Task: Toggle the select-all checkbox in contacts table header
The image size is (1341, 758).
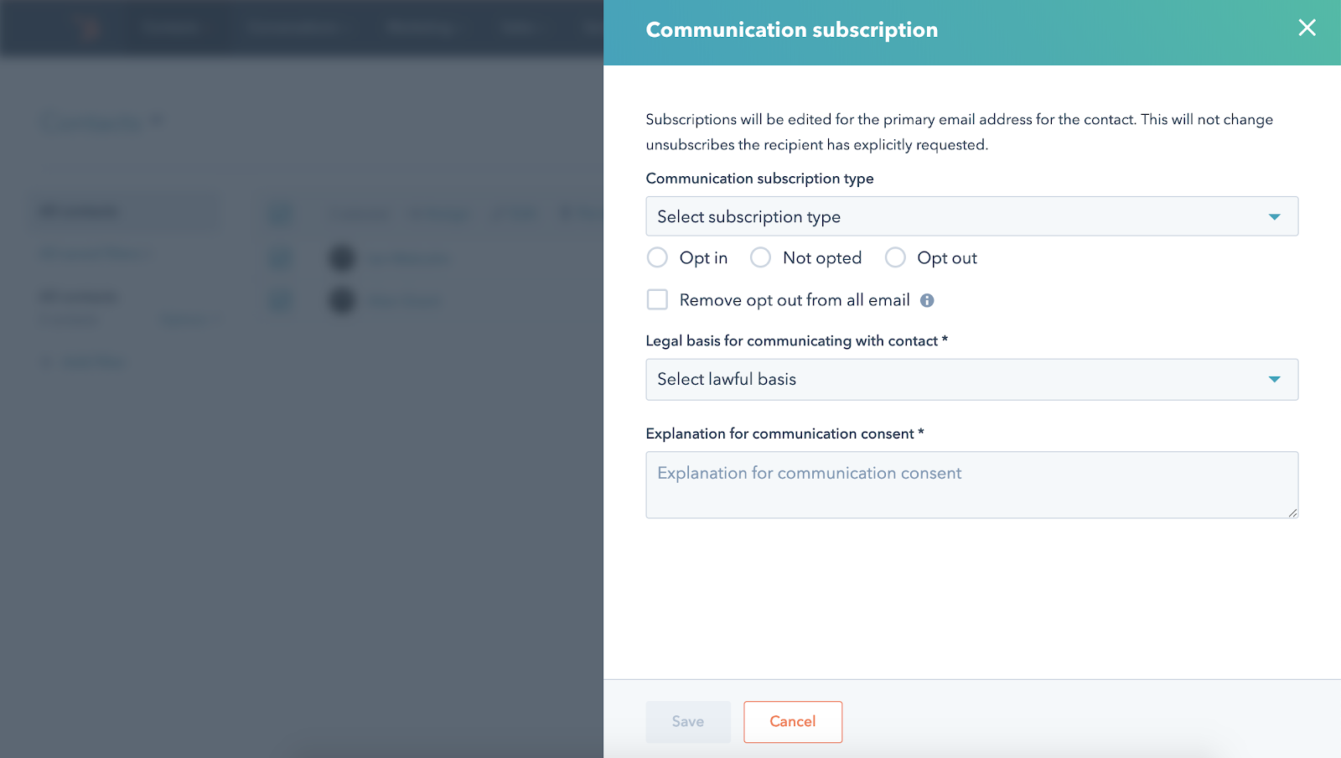Action: pos(280,214)
